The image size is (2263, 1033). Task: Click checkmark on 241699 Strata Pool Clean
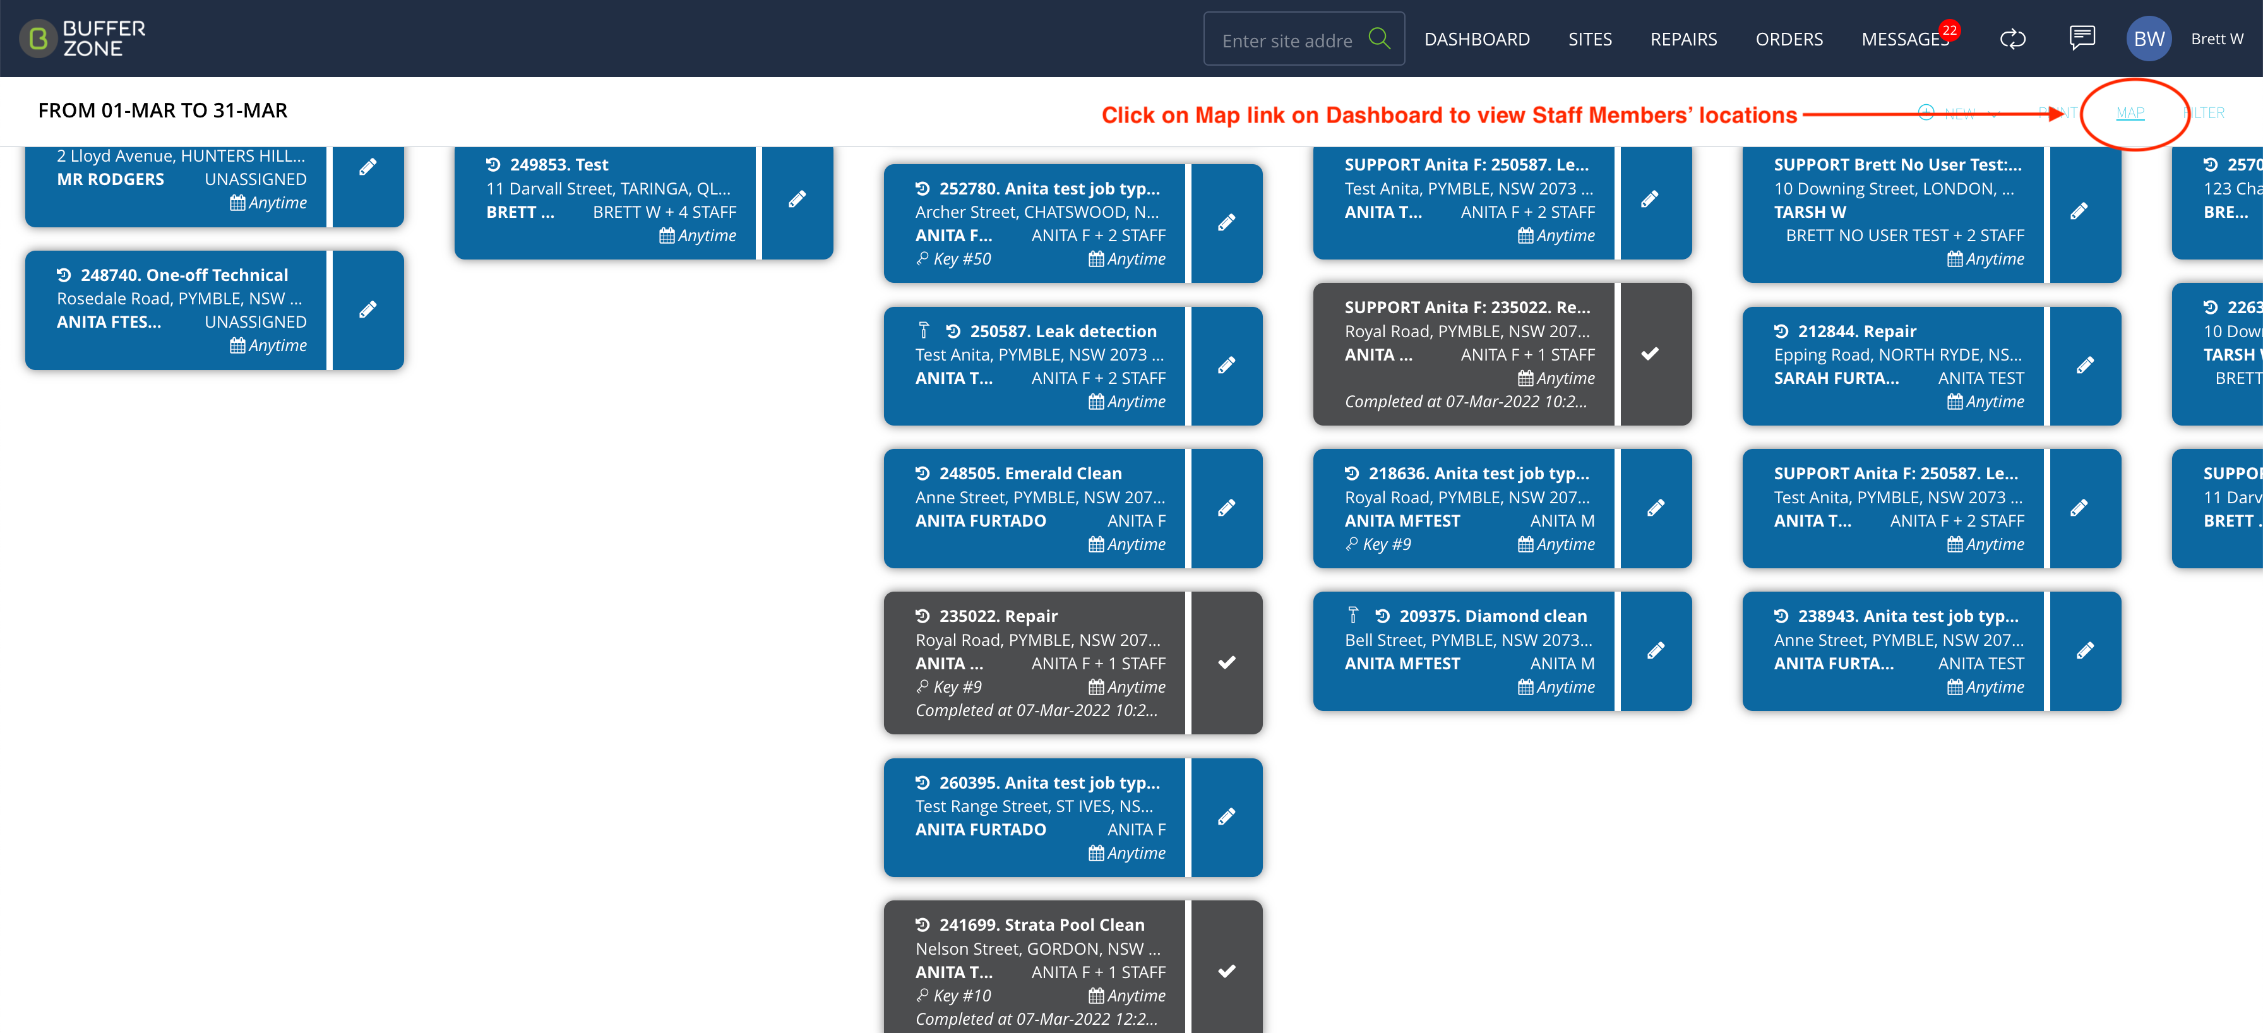1226,970
